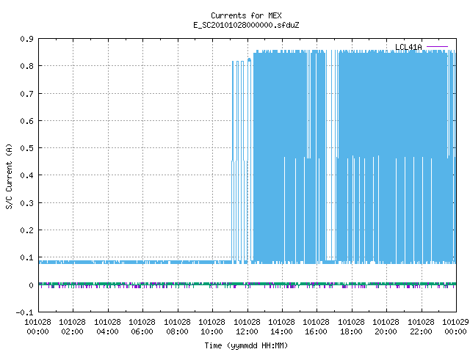
Task: Click the 'S/C Current (A)' y-axis label
Action: pyautogui.click(x=9, y=176)
